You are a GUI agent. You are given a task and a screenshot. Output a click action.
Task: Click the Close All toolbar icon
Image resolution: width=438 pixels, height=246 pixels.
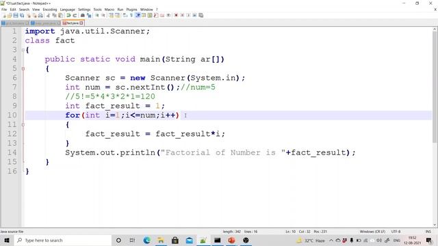click(x=34, y=15)
